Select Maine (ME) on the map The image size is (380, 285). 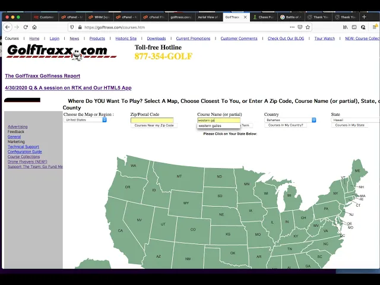[357, 170]
